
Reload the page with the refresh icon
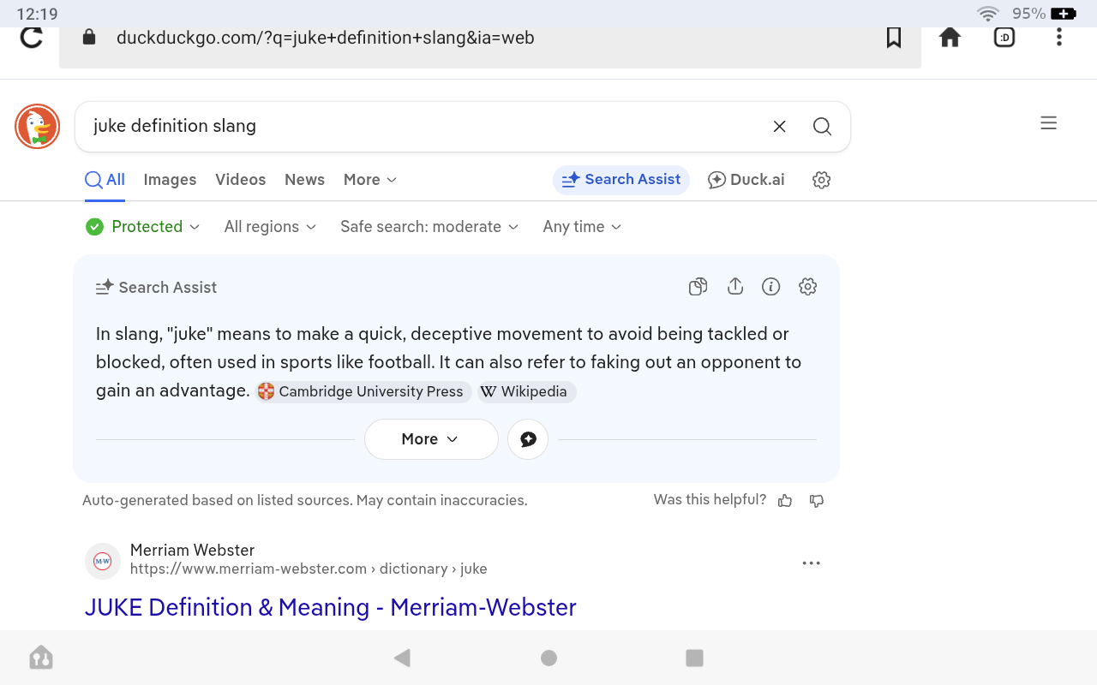click(32, 38)
